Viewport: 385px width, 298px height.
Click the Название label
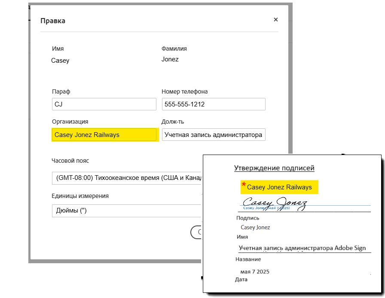coord(248,259)
